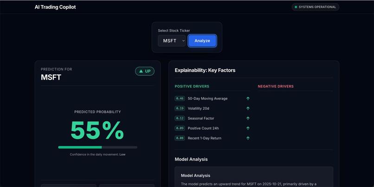Viewport: 374px width, 187px height.
Task: Click the Model Analysis text box
Action: (254, 177)
